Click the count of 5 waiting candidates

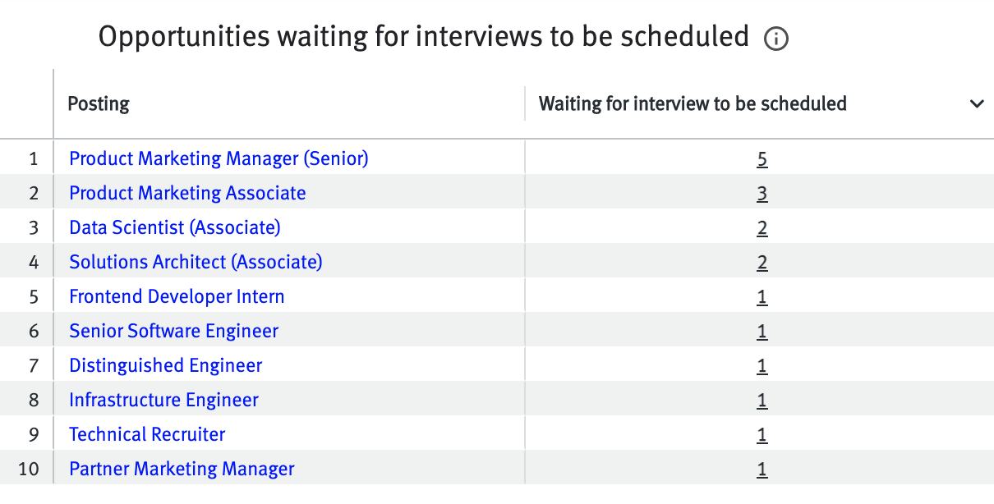pos(762,158)
